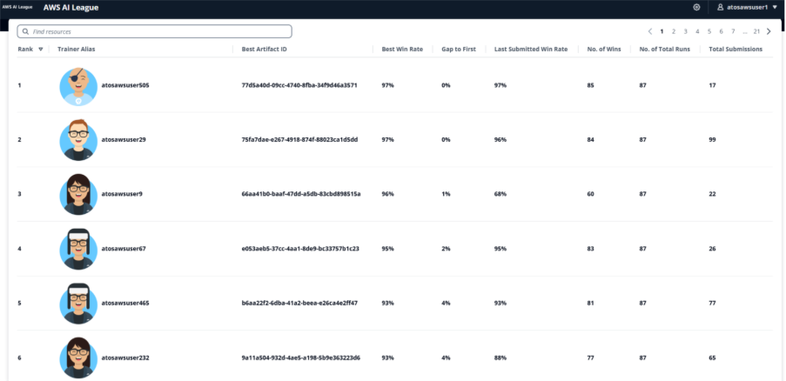The height and width of the screenshot is (381, 786).
Task: Click the AWS AI League title
Action: coord(71,7)
